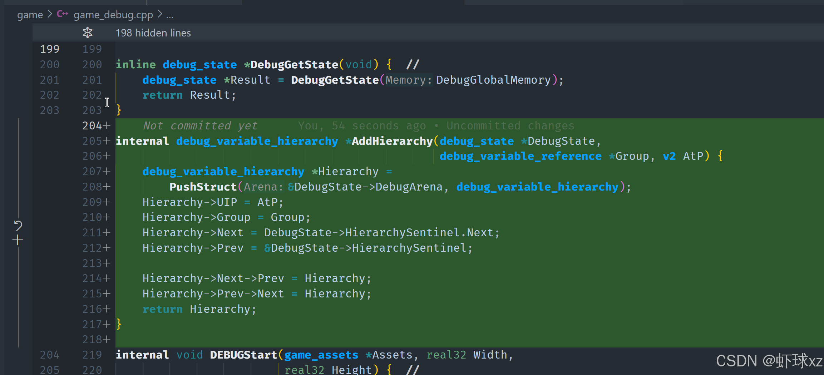Viewport: 824px width, 375px height.
Task: Click the 'Arena:' inlay hint
Action: coord(264,187)
